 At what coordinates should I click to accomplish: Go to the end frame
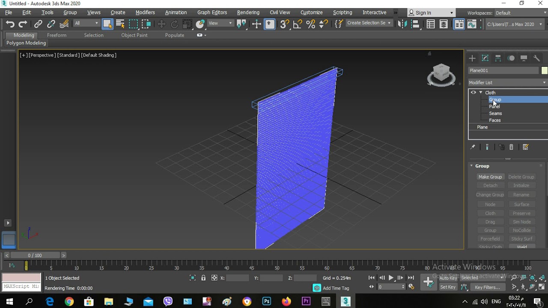click(411, 278)
